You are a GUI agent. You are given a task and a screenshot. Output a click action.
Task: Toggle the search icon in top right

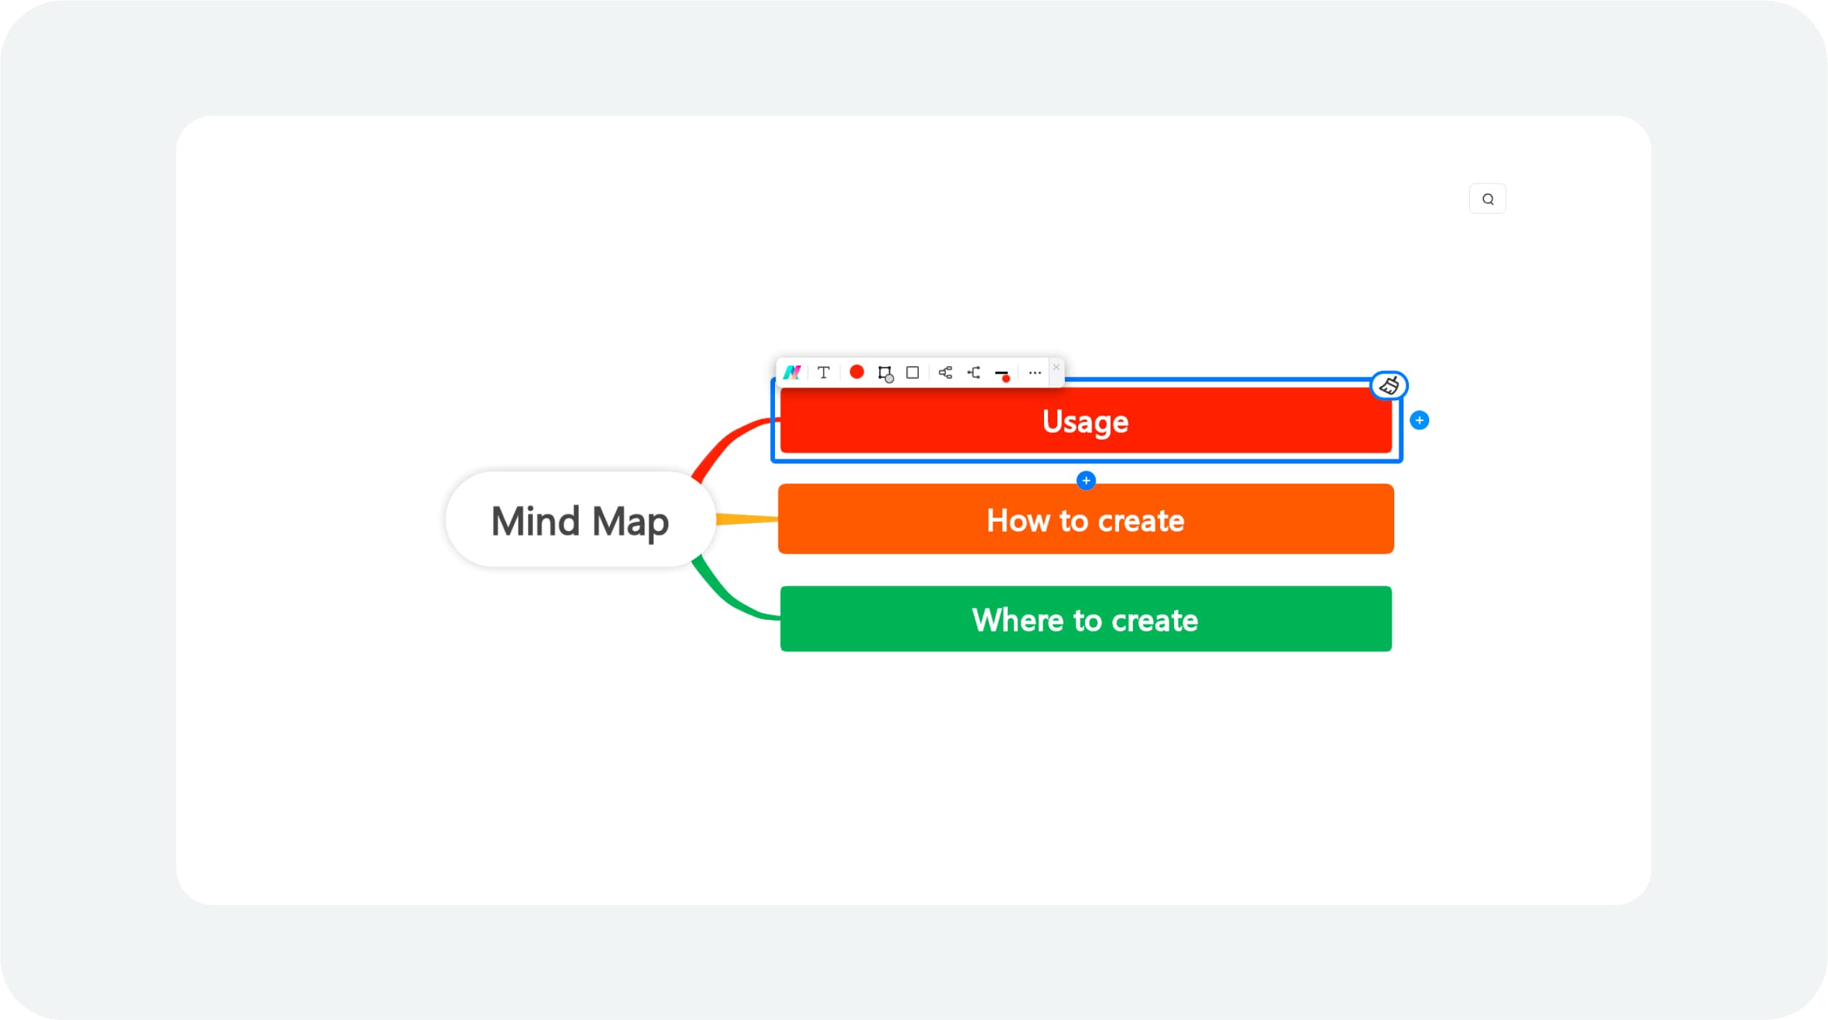point(1487,198)
